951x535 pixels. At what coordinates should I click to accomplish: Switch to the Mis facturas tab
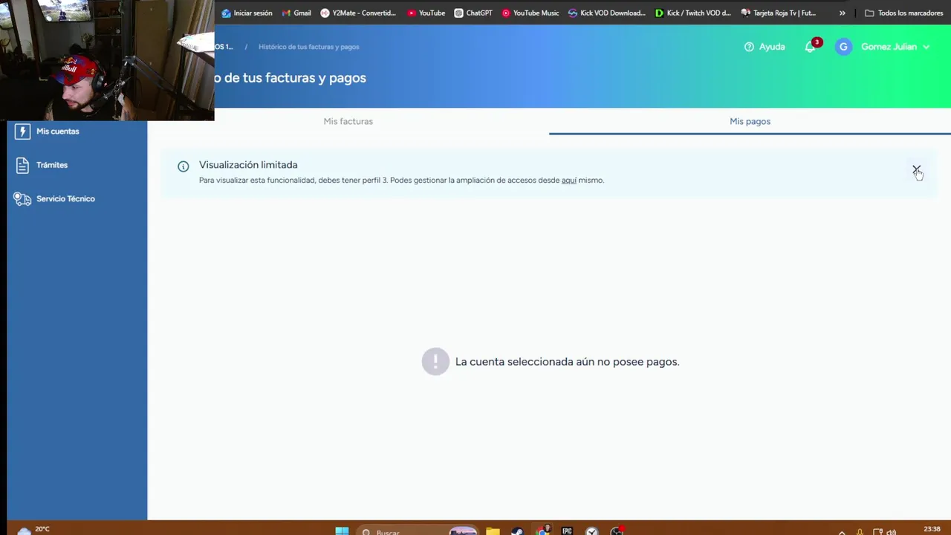(348, 121)
